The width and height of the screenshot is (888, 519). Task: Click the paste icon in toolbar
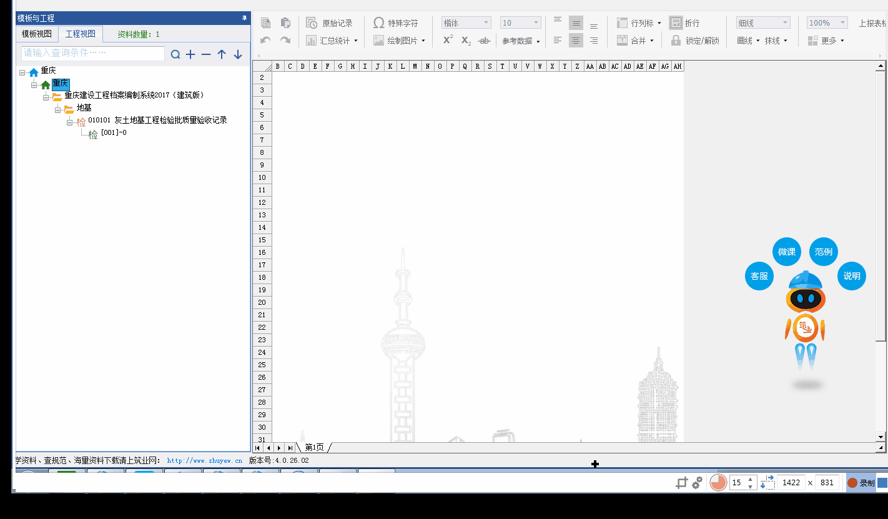[x=285, y=23]
